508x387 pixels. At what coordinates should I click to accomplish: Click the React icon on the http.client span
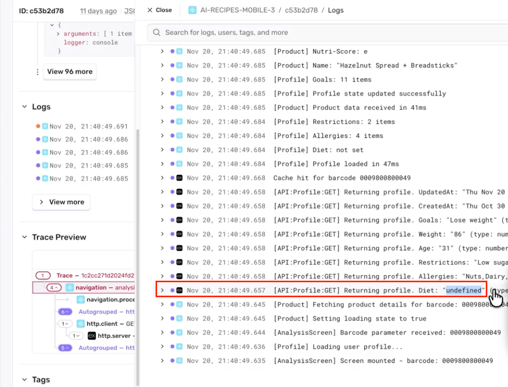tap(81, 324)
